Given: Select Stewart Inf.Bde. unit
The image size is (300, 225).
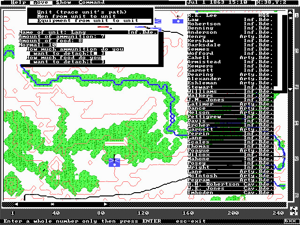Looking at the screenshot, I should 230,87.
